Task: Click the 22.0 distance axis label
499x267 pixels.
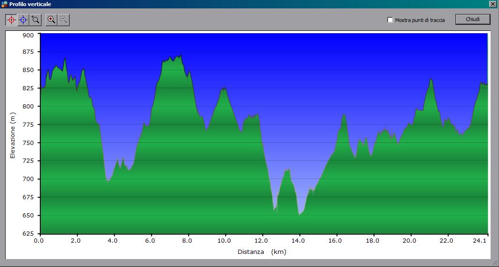Action: pyautogui.click(x=447, y=241)
